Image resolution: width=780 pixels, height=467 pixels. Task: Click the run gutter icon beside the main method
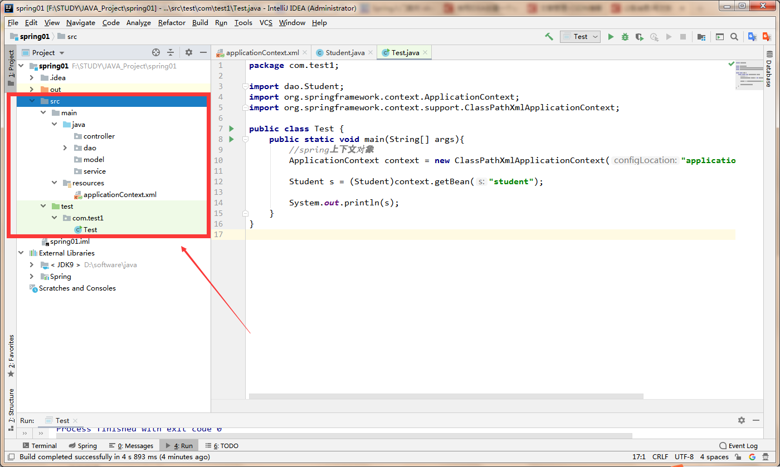tap(232, 139)
